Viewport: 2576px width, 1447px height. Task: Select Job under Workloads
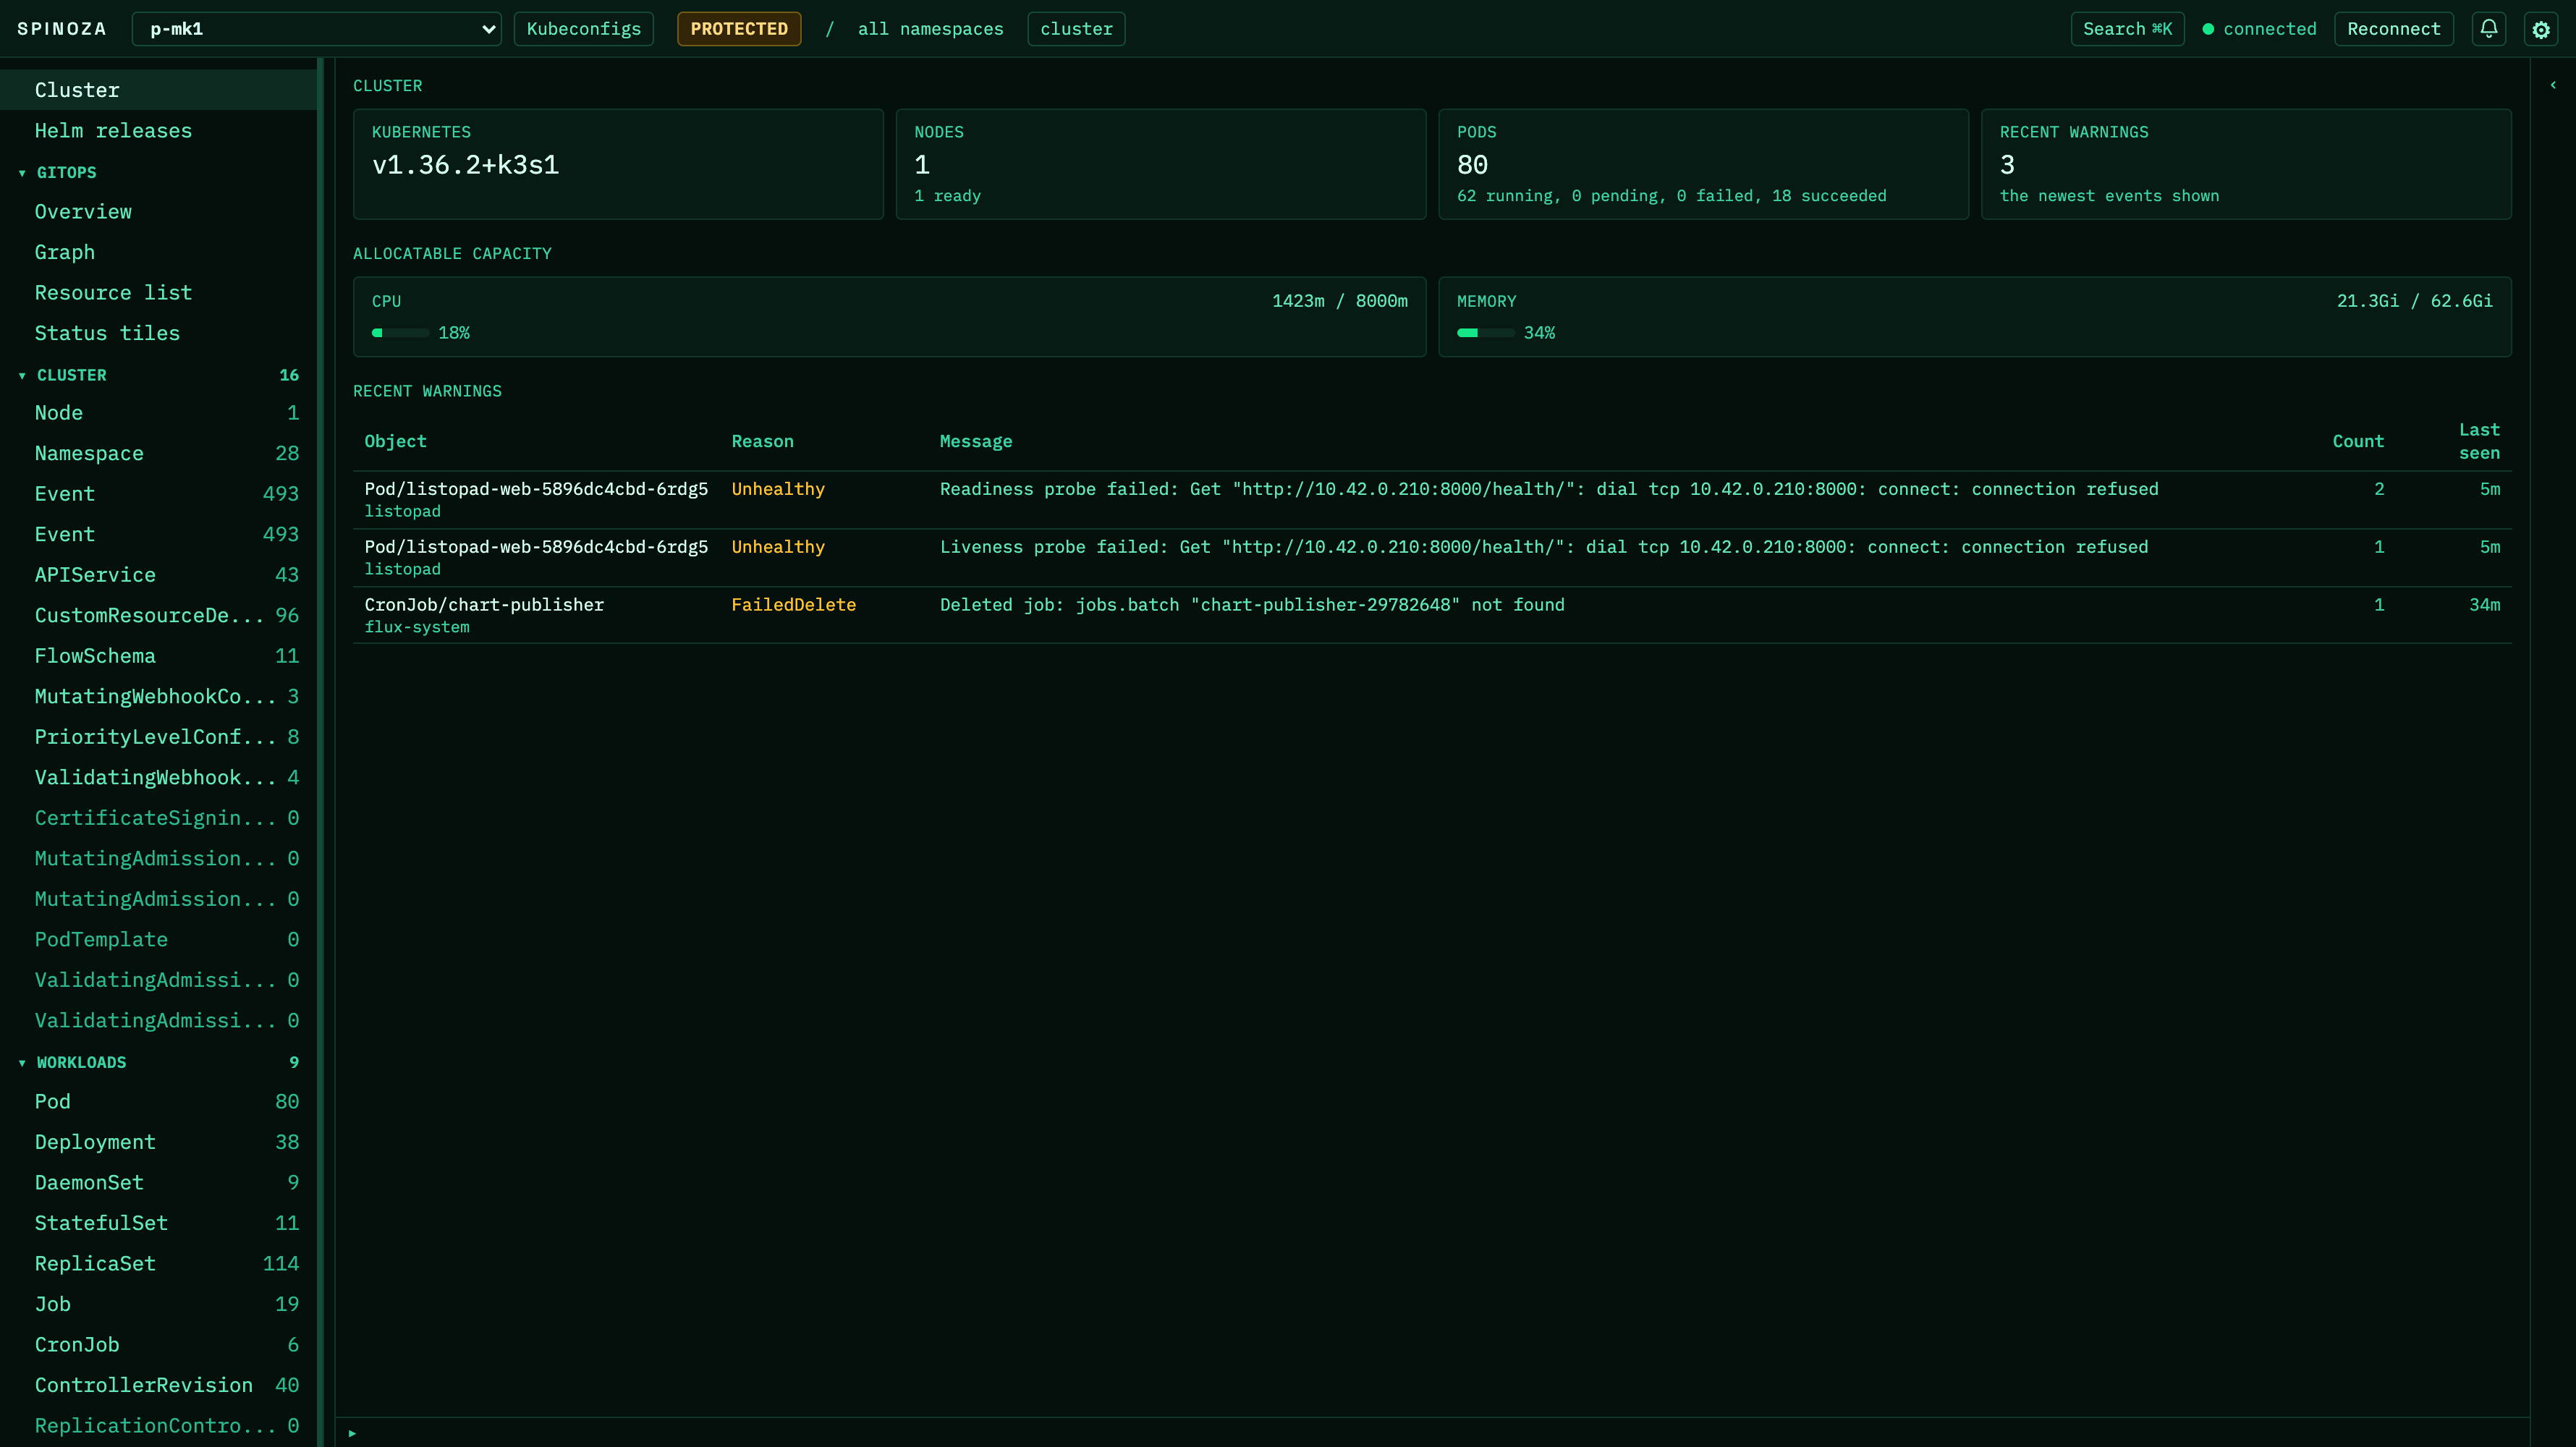pos(158,1304)
